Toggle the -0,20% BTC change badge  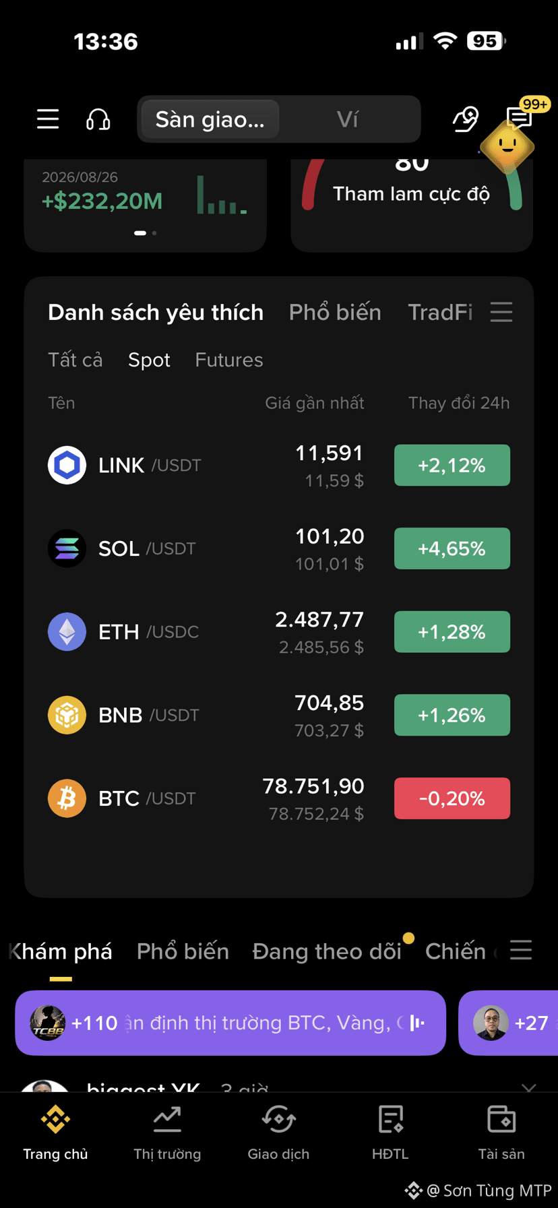tap(452, 798)
